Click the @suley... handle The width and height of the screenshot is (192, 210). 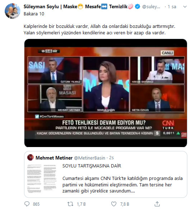151,7
